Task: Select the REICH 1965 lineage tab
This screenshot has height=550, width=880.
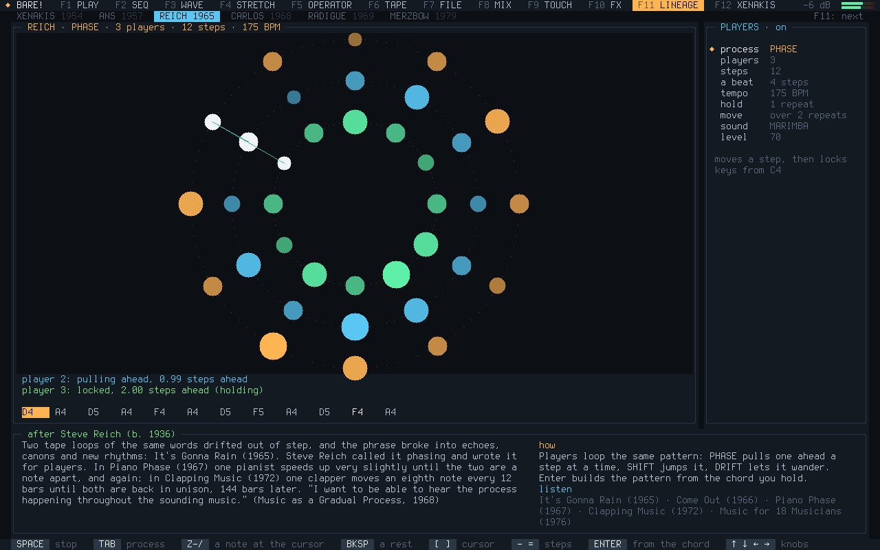Action: coord(187,16)
